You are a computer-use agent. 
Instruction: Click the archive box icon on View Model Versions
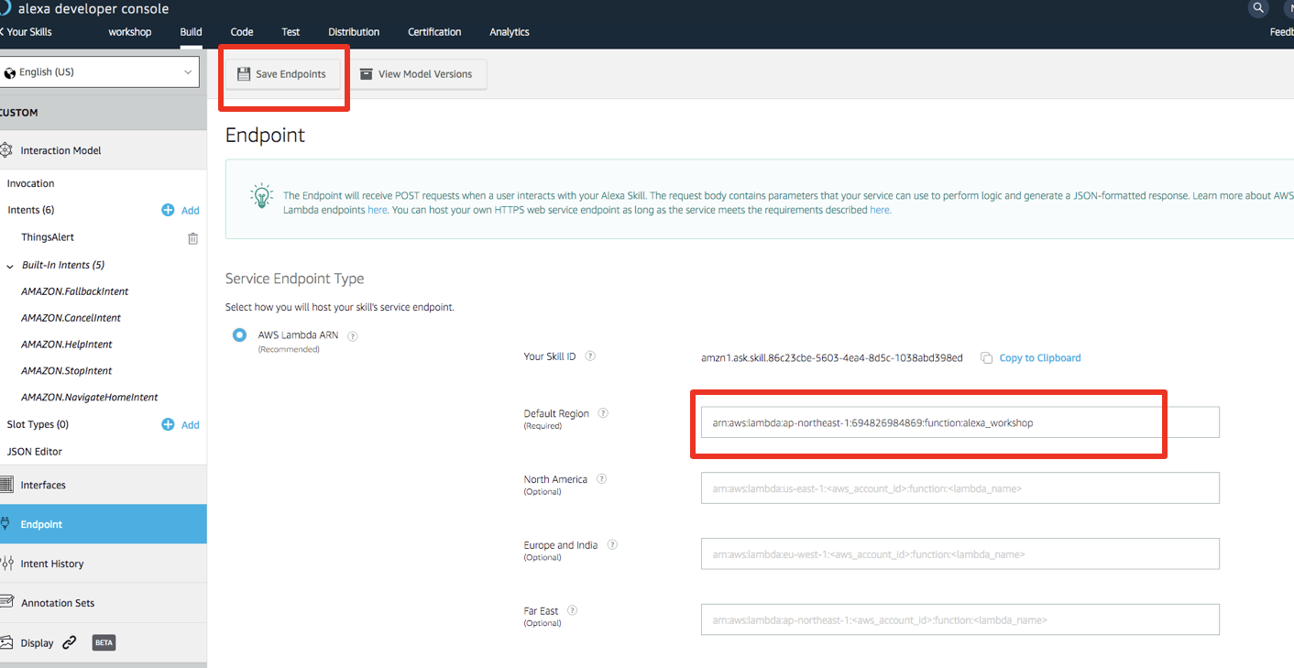coord(366,74)
